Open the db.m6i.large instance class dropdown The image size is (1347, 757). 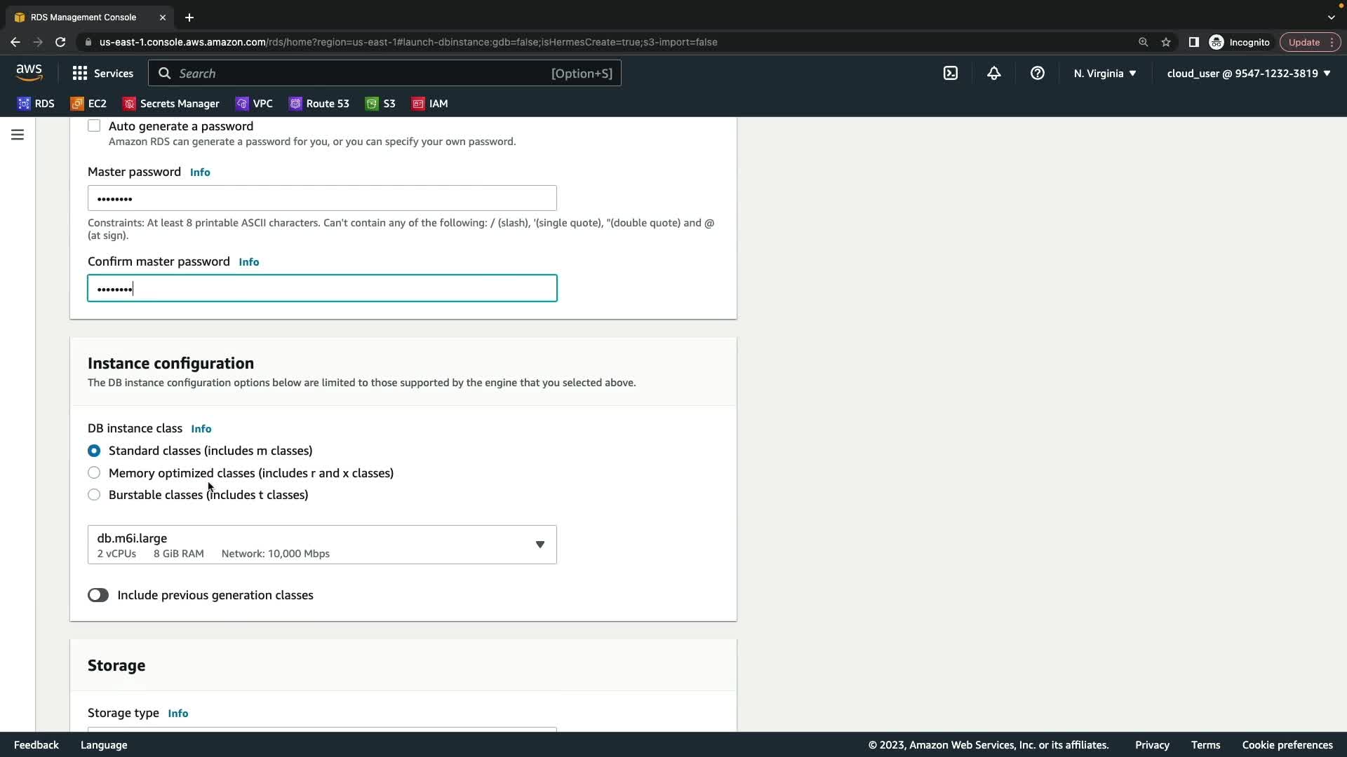(322, 545)
